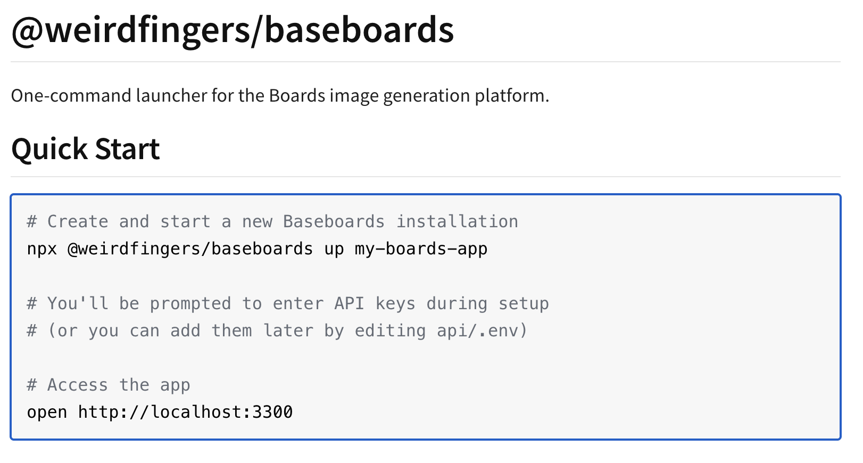Click the "You'll be prompted" comment line
Viewport: 863px width, 463px height.
(138, 303)
